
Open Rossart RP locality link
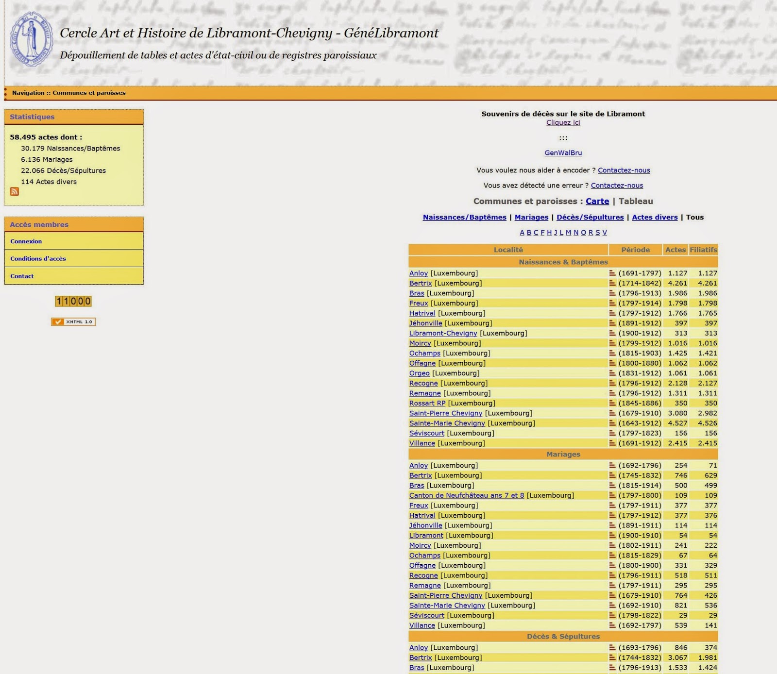[427, 403]
